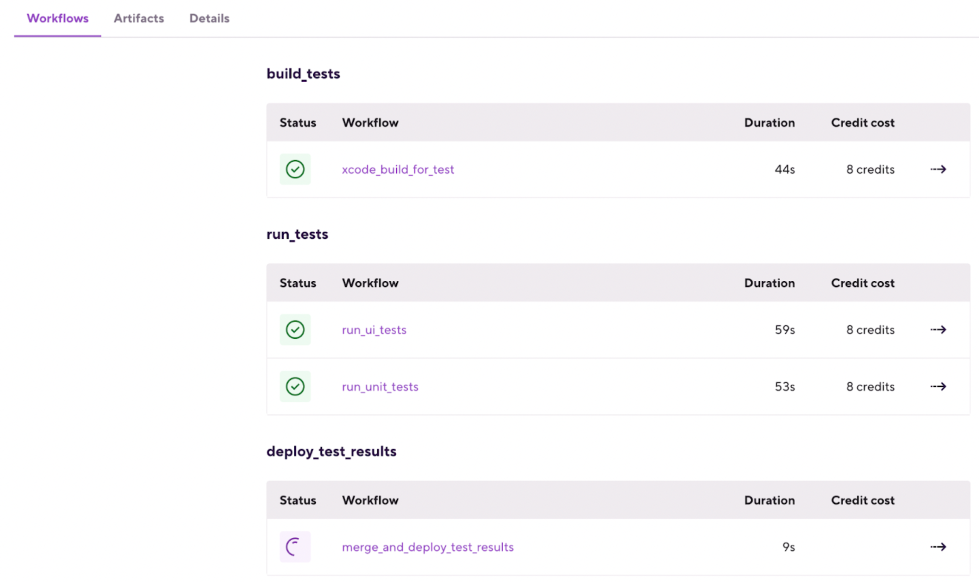Viewport: 979px width, 582px height.
Task: Open run_unit_tests via arrow icon
Action: 938,386
